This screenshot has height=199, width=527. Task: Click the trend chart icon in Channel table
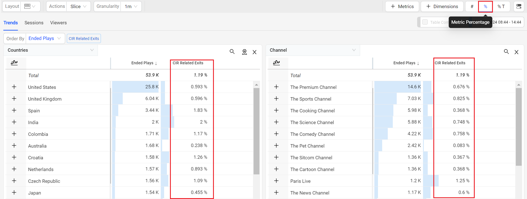(x=277, y=63)
